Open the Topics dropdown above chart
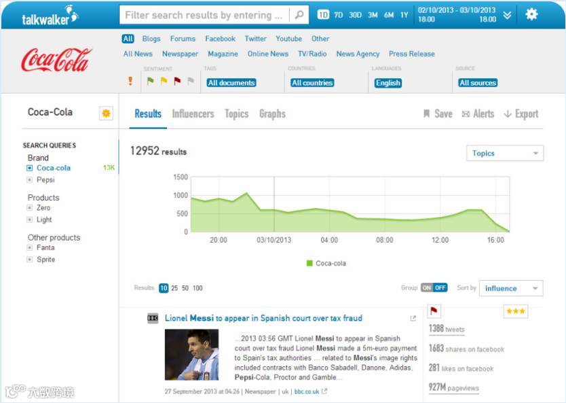The width and height of the screenshot is (566, 403). coord(505,153)
